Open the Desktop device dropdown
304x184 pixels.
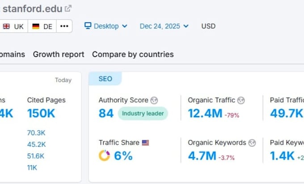[106, 26]
